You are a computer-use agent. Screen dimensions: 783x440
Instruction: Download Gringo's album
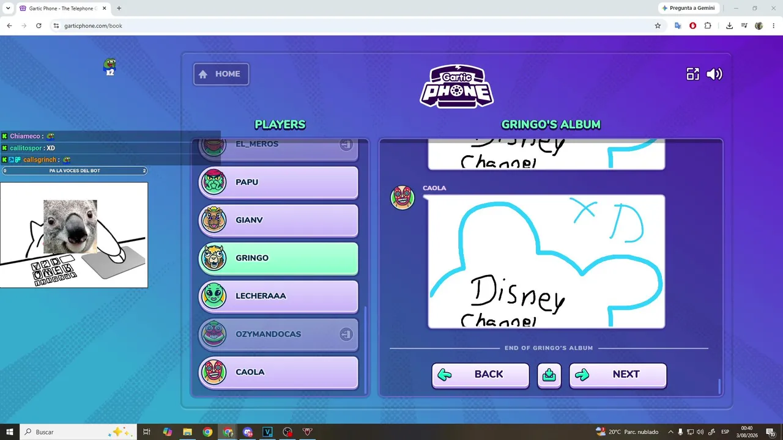[549, 375]
